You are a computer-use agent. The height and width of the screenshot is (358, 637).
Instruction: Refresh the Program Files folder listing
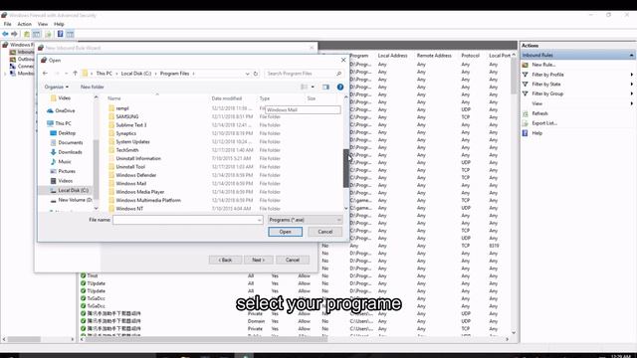click(256, 74)
